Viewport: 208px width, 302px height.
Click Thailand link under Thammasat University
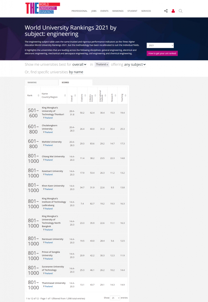pyautogui.click(x=48, y=287)
